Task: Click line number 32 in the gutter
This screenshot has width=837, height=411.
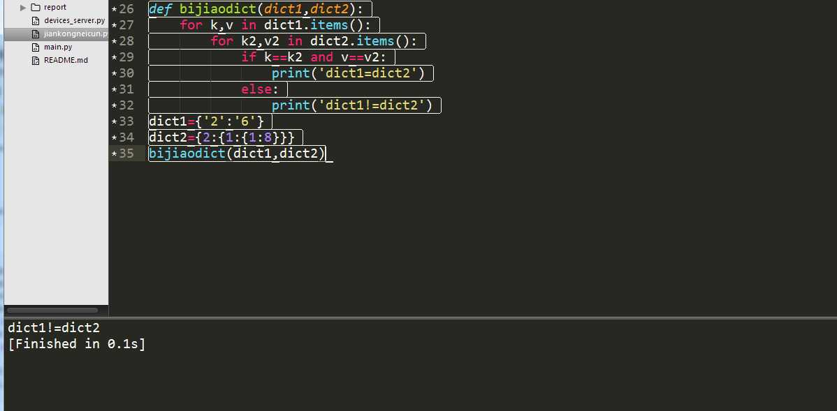Action: [x=126, y=105]
